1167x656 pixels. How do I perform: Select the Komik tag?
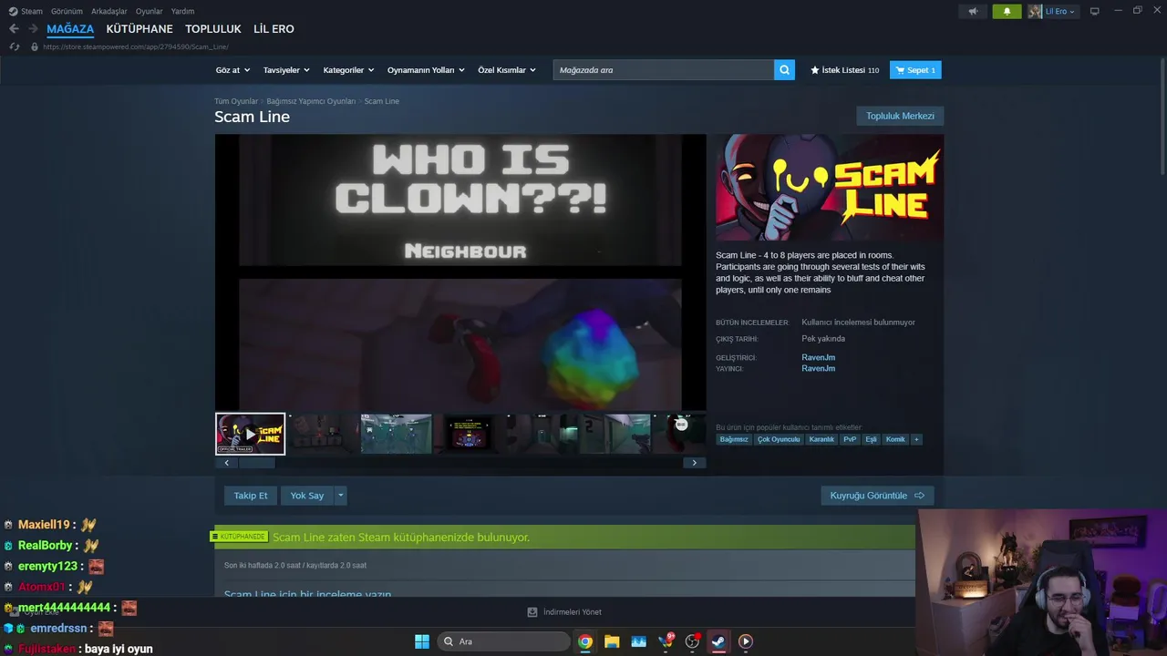(895, 439)
